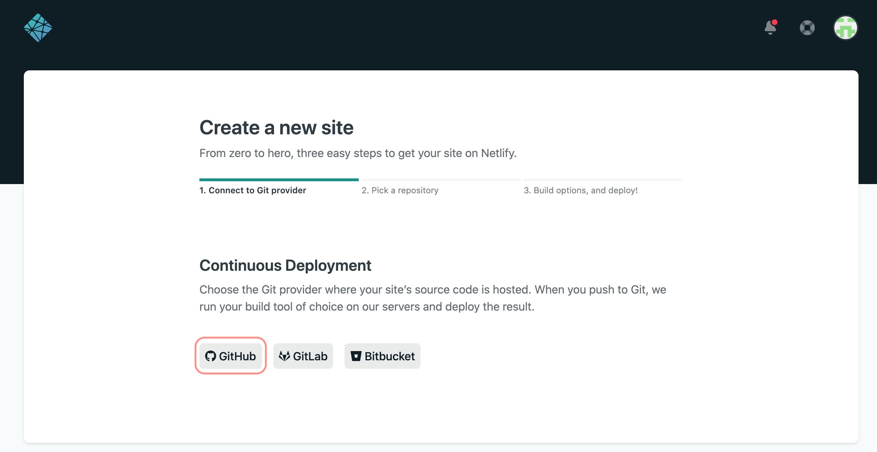This screenshot has width=877, height=452.
Task: Click the Create a new site heading
Action: click(277, 128)
